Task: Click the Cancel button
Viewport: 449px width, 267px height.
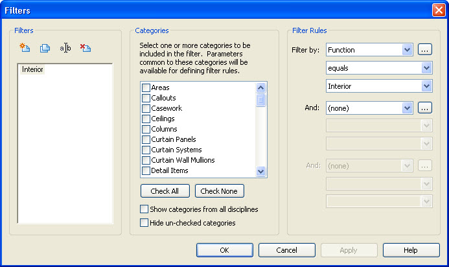Action: point(286,250)
